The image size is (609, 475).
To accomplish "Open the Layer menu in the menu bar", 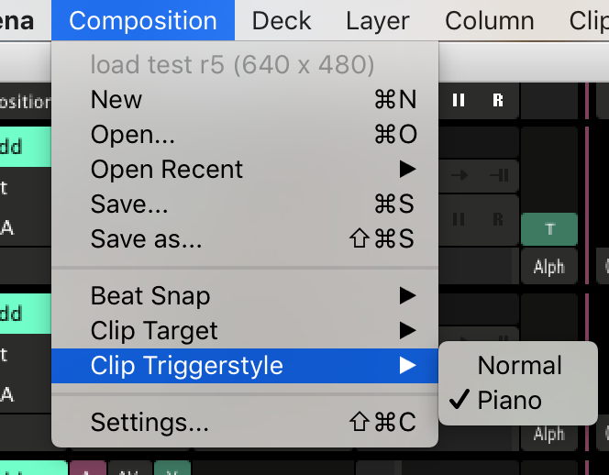I will pyautogui.click(x=377, y=20).
